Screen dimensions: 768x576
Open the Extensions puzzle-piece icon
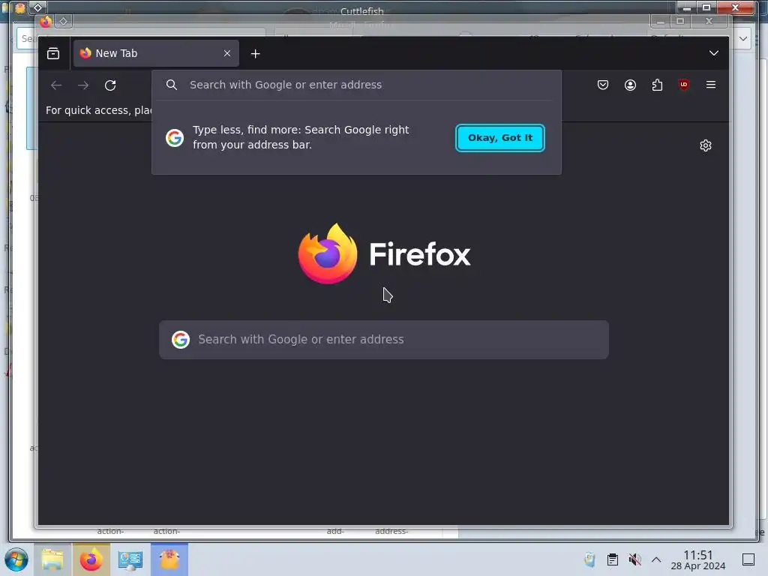point(657,85)
